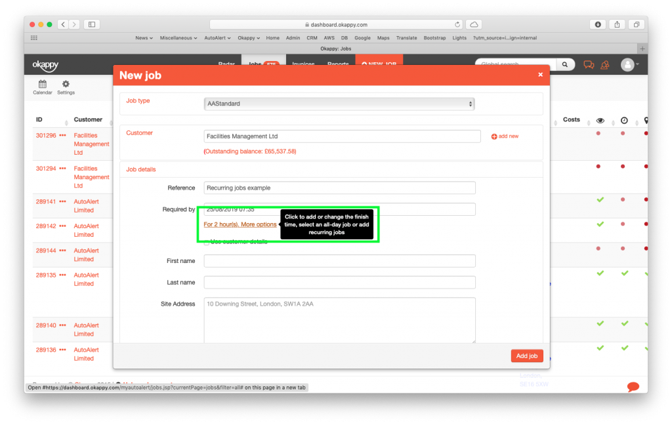
Task: Open AutoAlert Limited customer for job 289140
Action: (x=86, y=329)
